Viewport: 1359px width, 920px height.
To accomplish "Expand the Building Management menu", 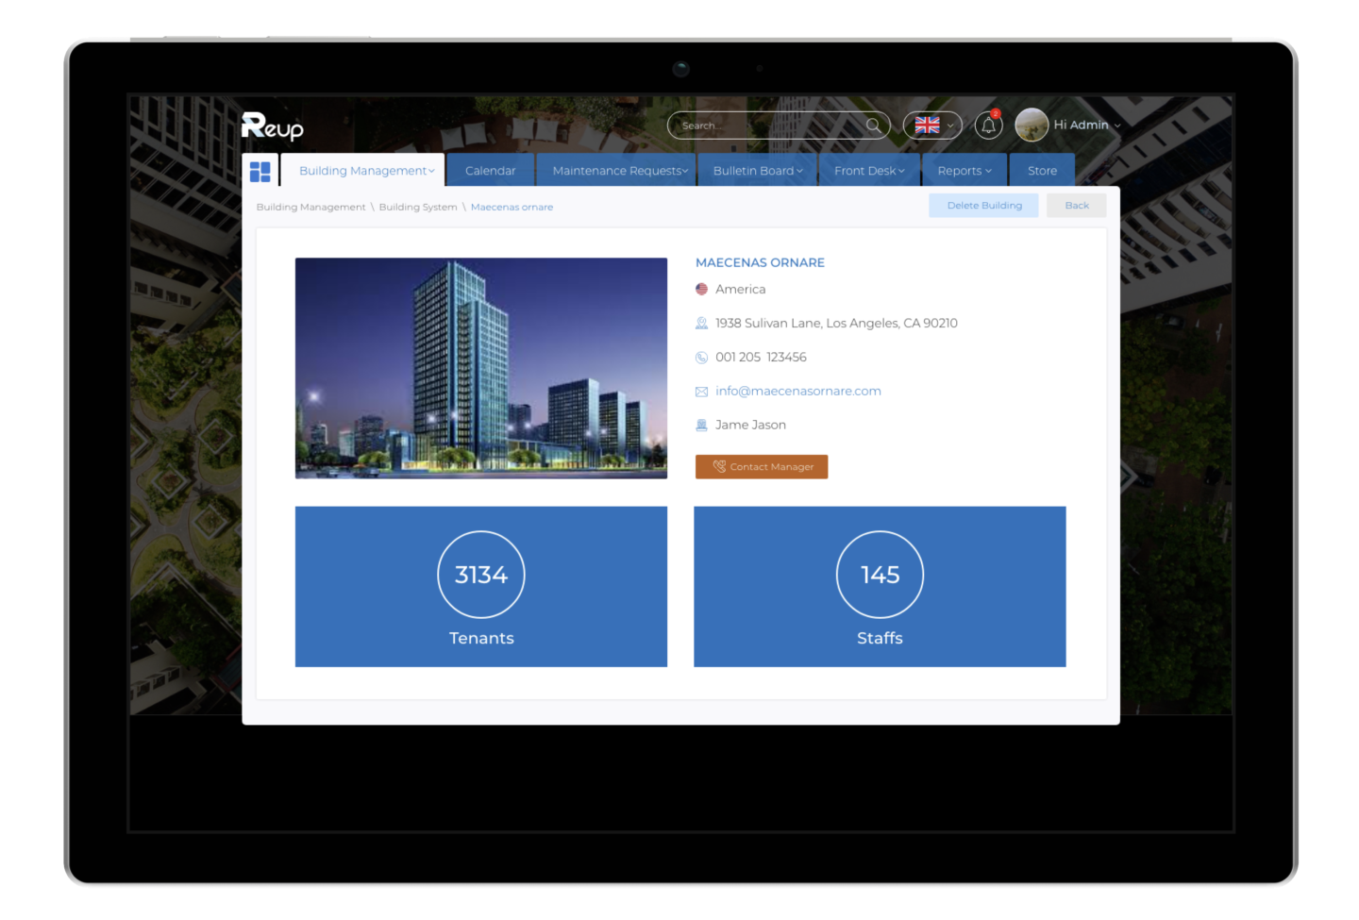I will pos(367,171).
